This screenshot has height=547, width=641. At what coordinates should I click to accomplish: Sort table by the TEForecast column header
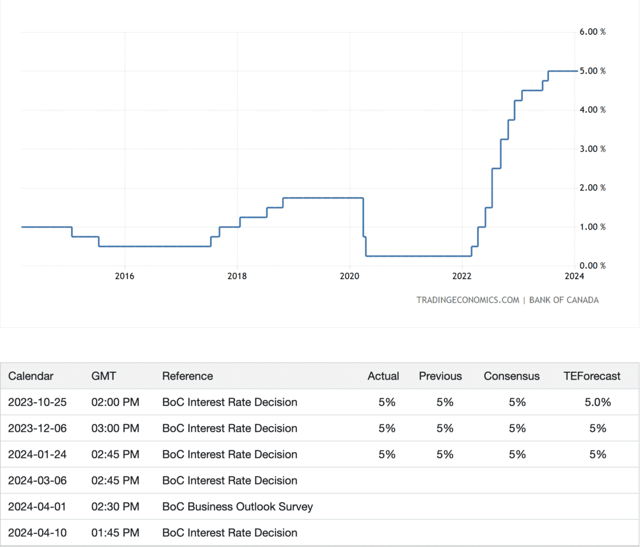click(x=593, y=376)
